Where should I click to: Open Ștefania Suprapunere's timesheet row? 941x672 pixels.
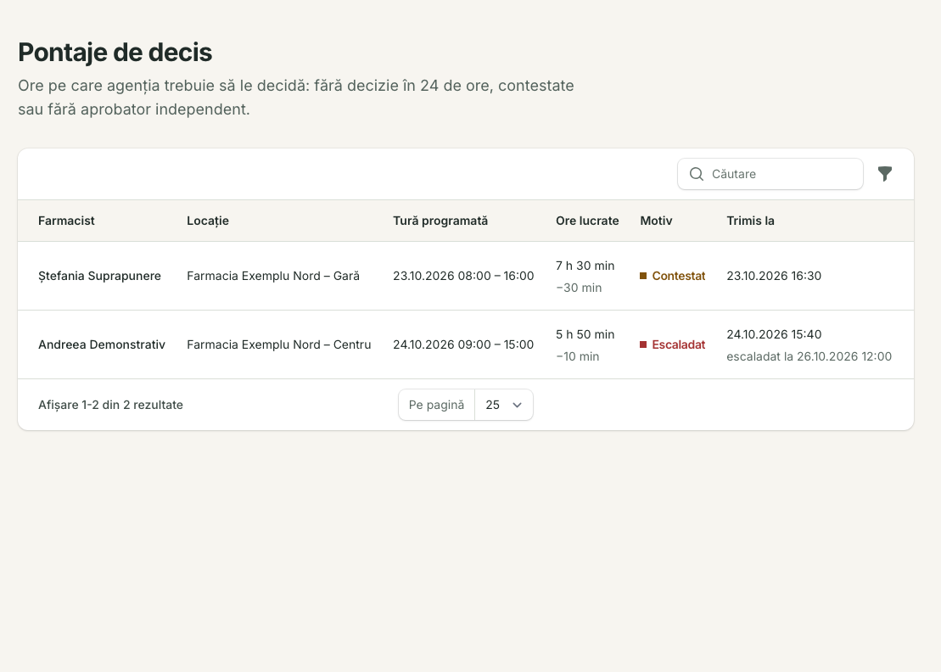tap(466, 276)
